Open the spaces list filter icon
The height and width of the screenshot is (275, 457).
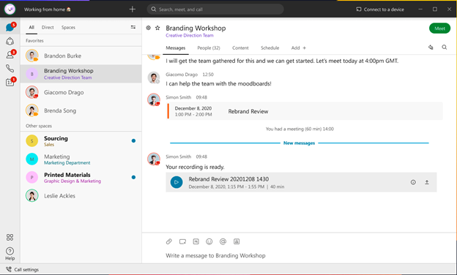(133, 27)
